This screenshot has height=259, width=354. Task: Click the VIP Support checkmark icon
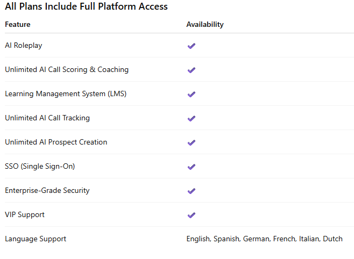(x=191, y=215)
